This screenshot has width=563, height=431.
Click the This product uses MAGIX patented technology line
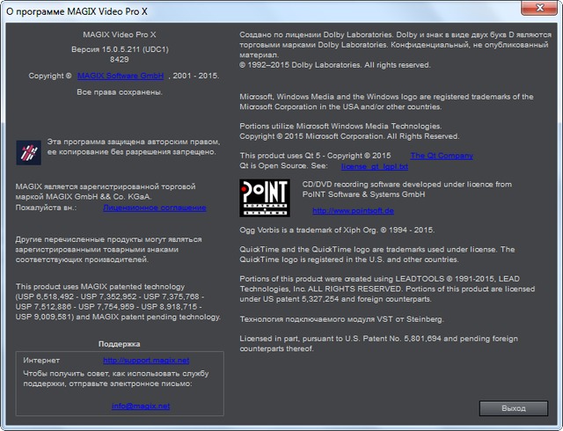(99, 287)
